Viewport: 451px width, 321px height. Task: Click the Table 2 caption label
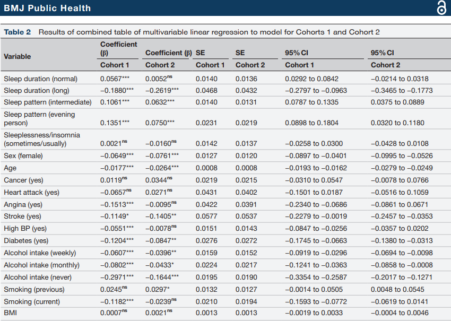point(19,32)
